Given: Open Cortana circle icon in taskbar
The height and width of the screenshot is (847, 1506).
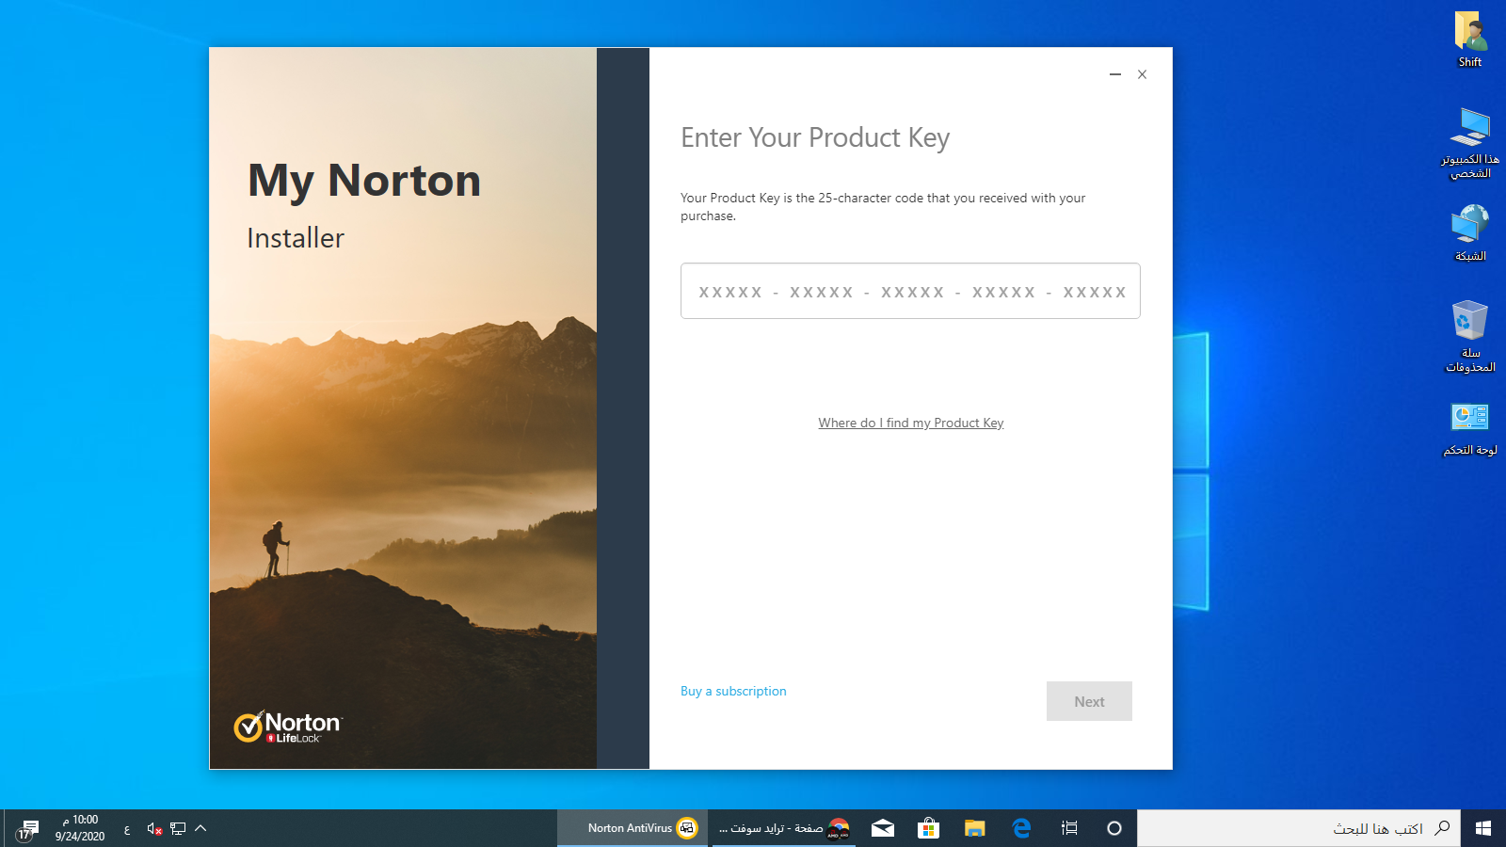Looking at the screenshot, I should 1114,828.
